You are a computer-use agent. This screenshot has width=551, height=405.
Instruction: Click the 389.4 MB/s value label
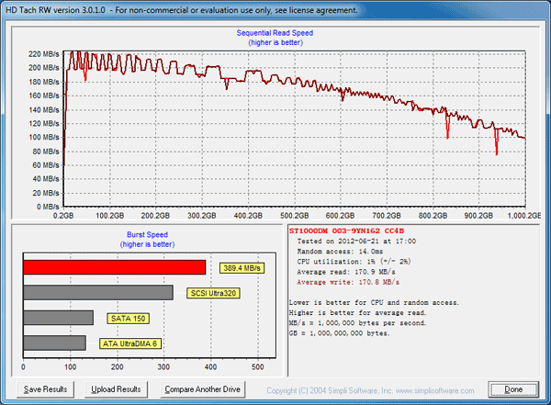(242, 267)
